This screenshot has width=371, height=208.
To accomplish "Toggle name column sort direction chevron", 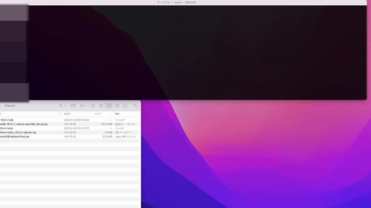I will tap(60, 114).
